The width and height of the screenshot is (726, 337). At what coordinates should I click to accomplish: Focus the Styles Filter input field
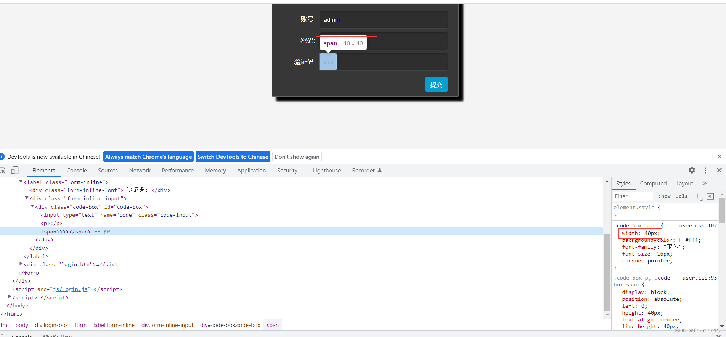click(x=633, y=196)
